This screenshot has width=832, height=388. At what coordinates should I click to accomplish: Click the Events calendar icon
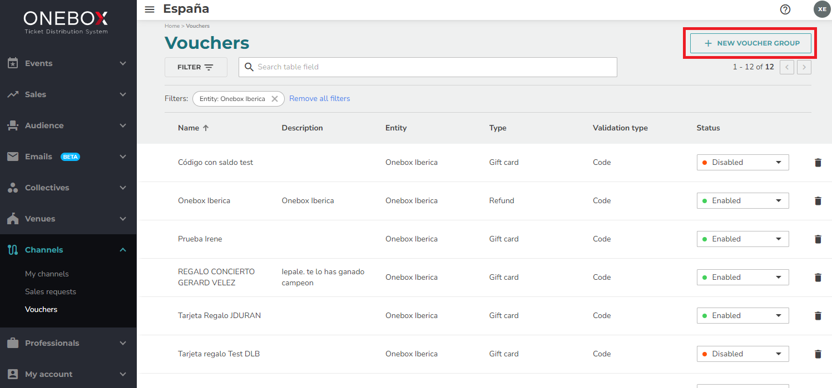[x=13, y=63]
